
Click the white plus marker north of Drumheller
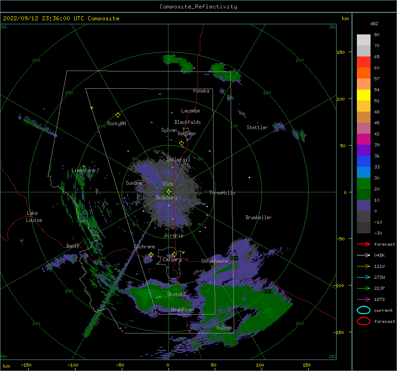click(x=249, y=177)
